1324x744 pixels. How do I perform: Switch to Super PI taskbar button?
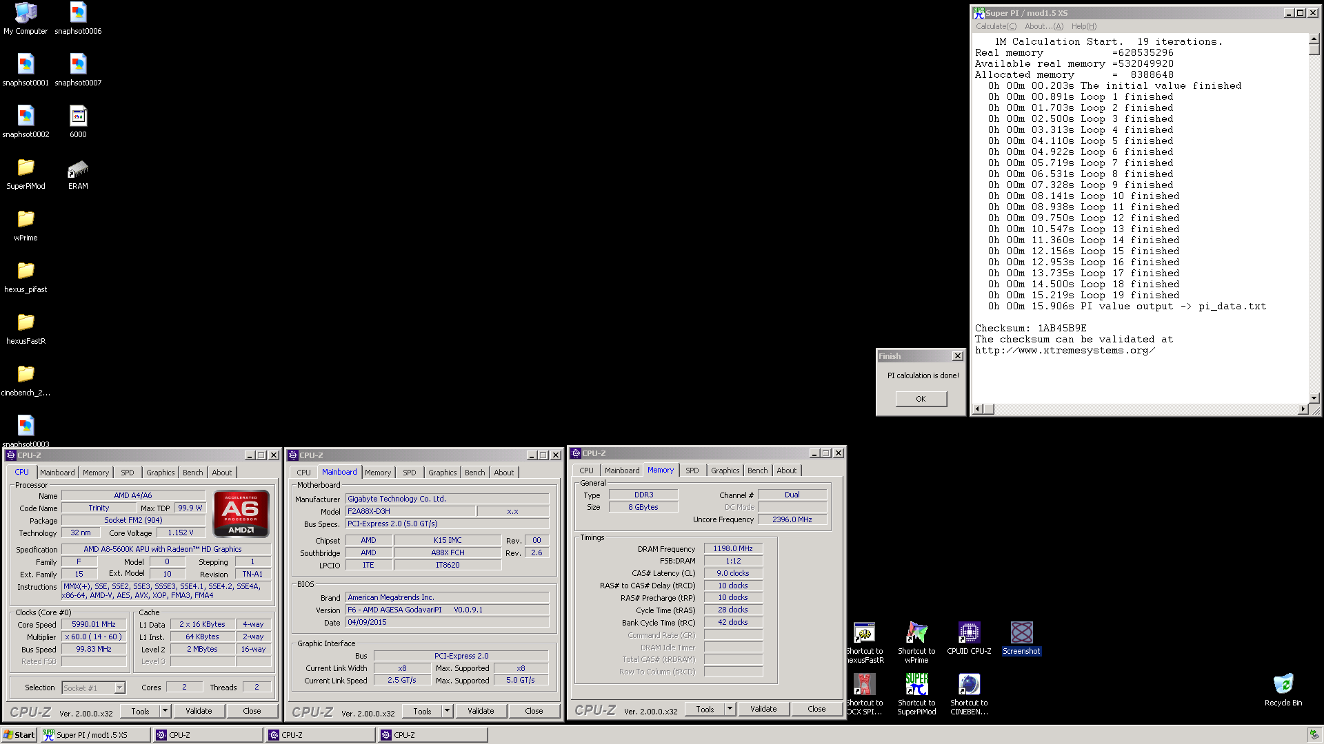(95, 735)
